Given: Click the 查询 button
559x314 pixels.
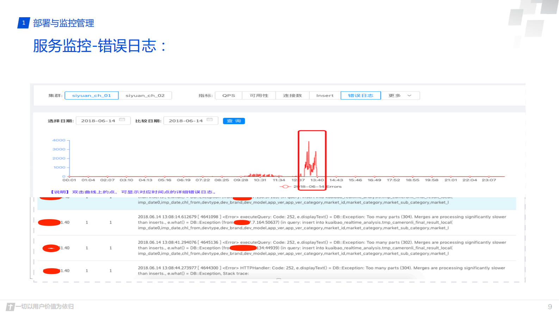Looking at the screenshot, I should [234, 121].
